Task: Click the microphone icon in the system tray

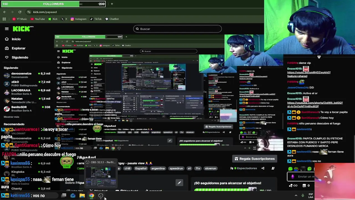Action: 303,196
